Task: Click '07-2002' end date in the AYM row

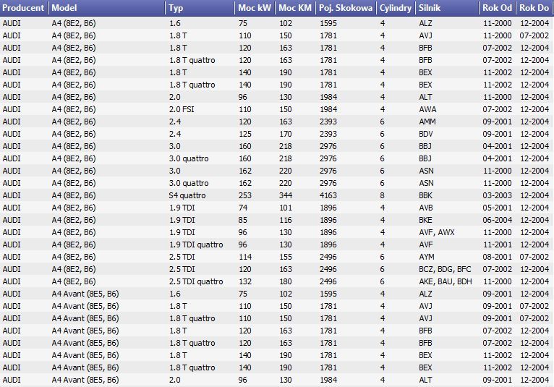Action: click(534, 257)
